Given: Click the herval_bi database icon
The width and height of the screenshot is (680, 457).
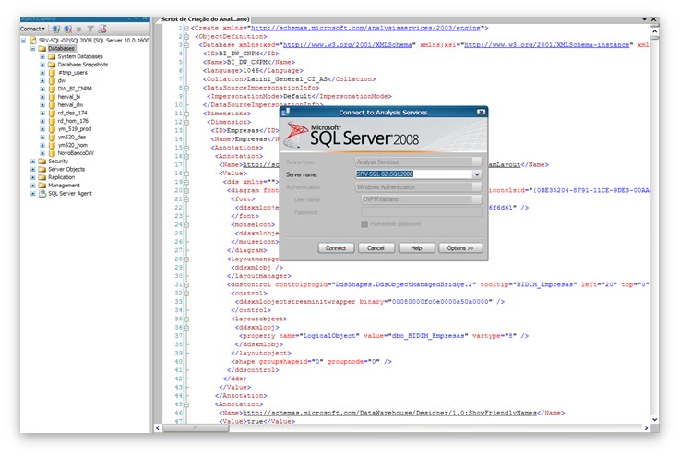Looking at the screenshot, I should [52, 97].
